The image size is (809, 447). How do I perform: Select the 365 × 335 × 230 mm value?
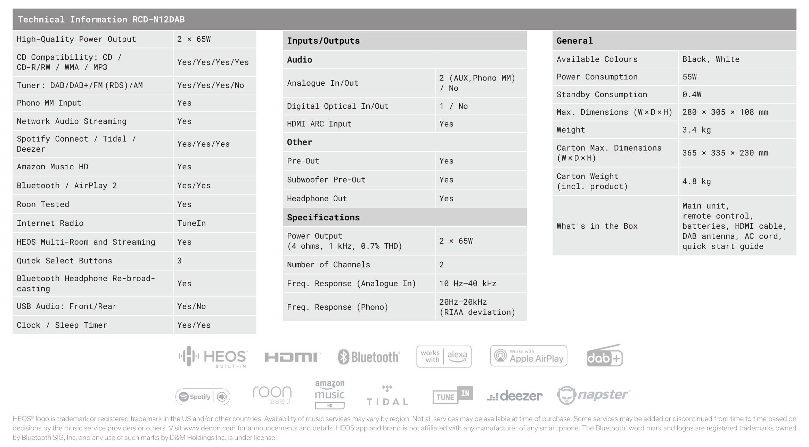(725, 153)
